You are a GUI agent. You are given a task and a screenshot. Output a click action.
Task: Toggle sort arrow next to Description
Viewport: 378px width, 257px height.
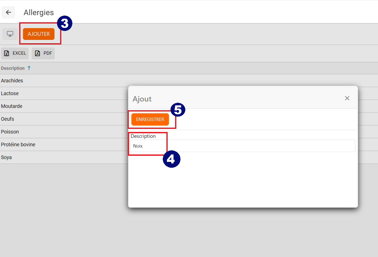pyautogui.click(x=29, y=68)
